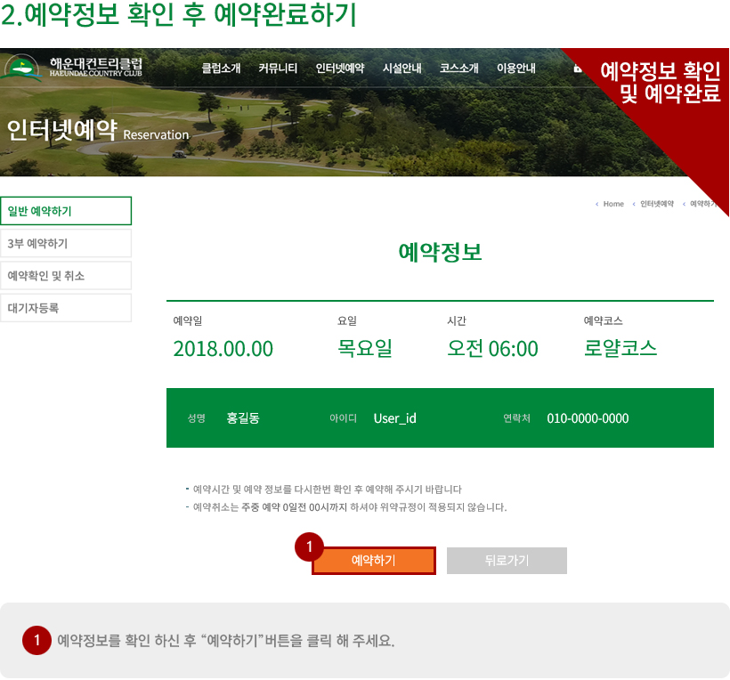The height and width of the screenshot is (680, 730).
Task: Click the 인터넷예약 breadcrumb link
Action: point(656,204)
